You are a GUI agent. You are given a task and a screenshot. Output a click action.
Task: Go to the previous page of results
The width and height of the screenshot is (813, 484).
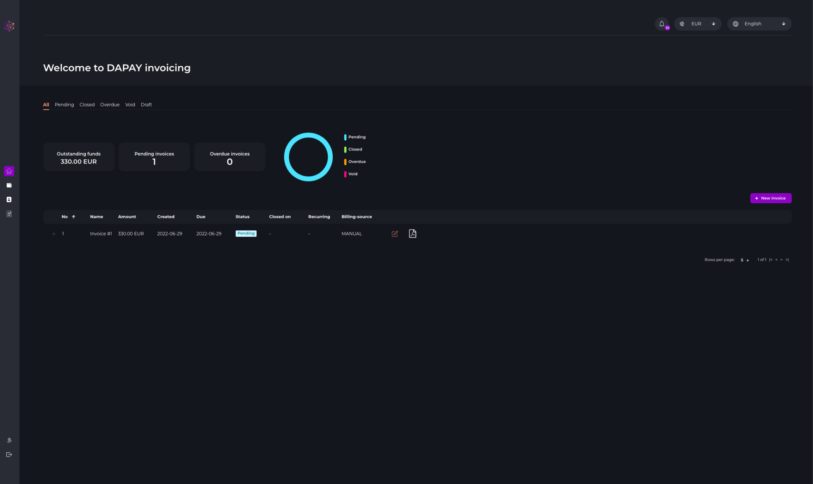coord(776,260)
